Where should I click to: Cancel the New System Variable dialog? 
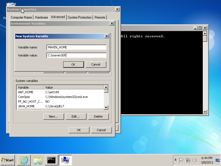pyautogui.click(x=96, y=64)
